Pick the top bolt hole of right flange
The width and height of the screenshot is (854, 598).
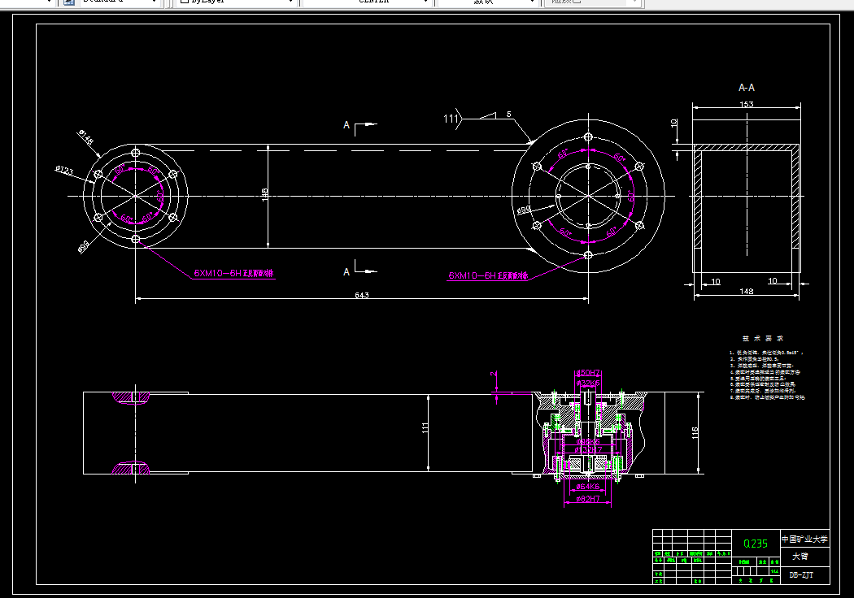click(588, 136)
